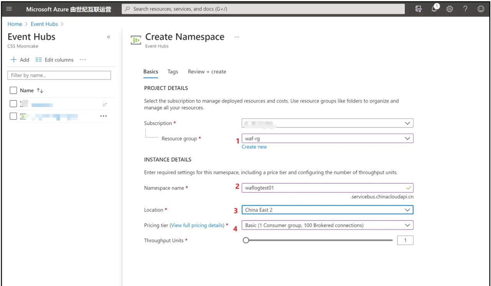Check the Name header checkbox
Image resolution: width=491 pixels, height=286 pixels.
[13, 90]
